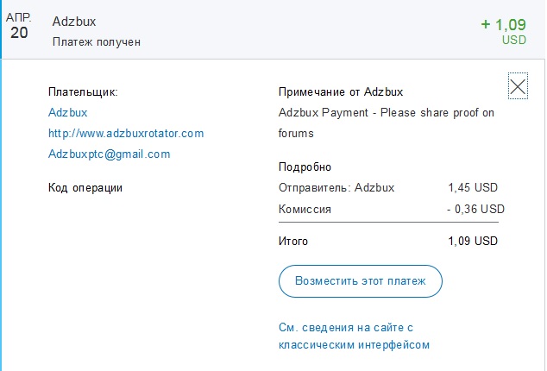
Task: Click the Код операции label
Action: pyautogui.click(x=85, y=188)
